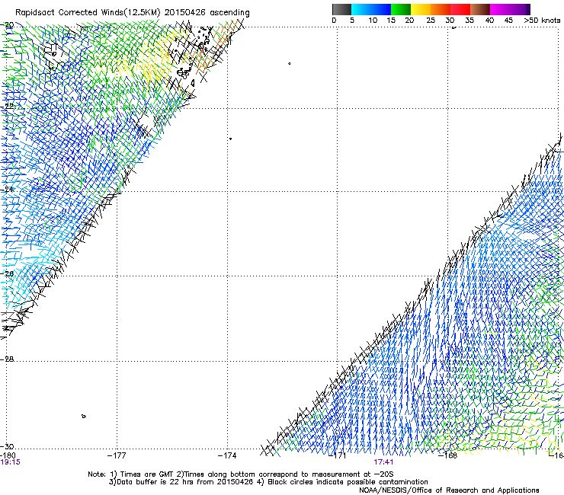Click the cyan 5–10 knots color segment
The width and height of the screenshot is (564, 495).
coord(361,9)
